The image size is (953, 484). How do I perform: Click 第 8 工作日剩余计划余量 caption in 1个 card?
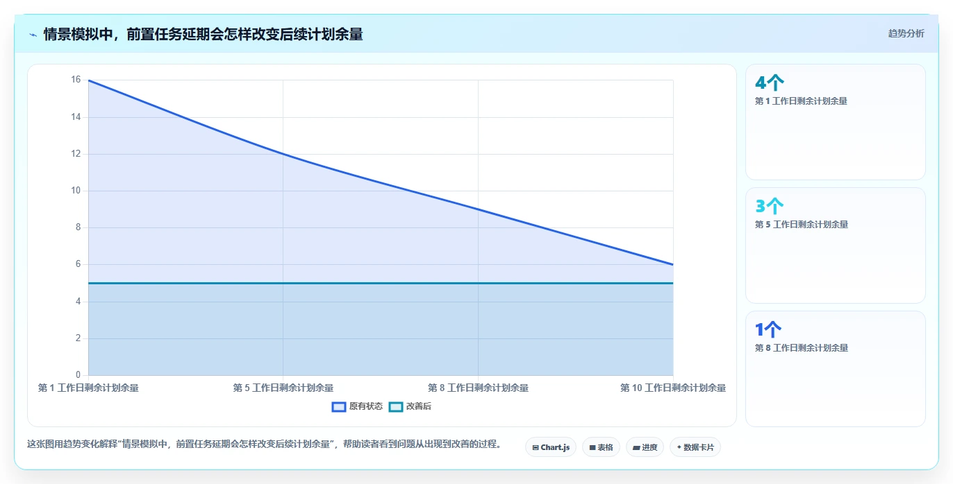click(x=801, y=348)
